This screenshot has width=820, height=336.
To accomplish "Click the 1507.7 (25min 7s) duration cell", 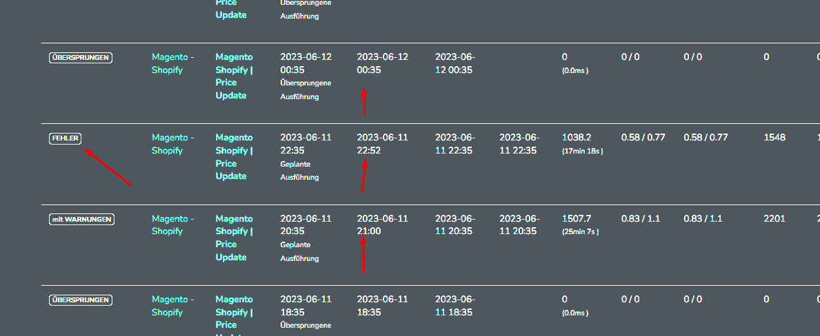I will [581, 224].
